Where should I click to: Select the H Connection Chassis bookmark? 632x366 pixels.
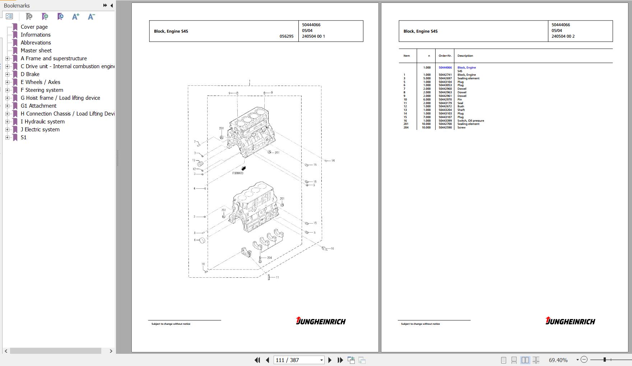click(68, 114)
